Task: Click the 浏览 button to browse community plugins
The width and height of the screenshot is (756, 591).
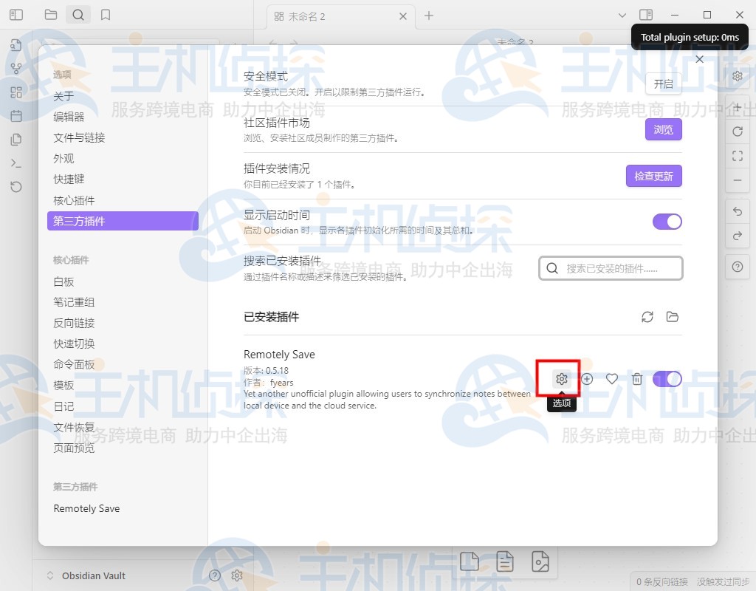Action: click(x=663, y=129)
